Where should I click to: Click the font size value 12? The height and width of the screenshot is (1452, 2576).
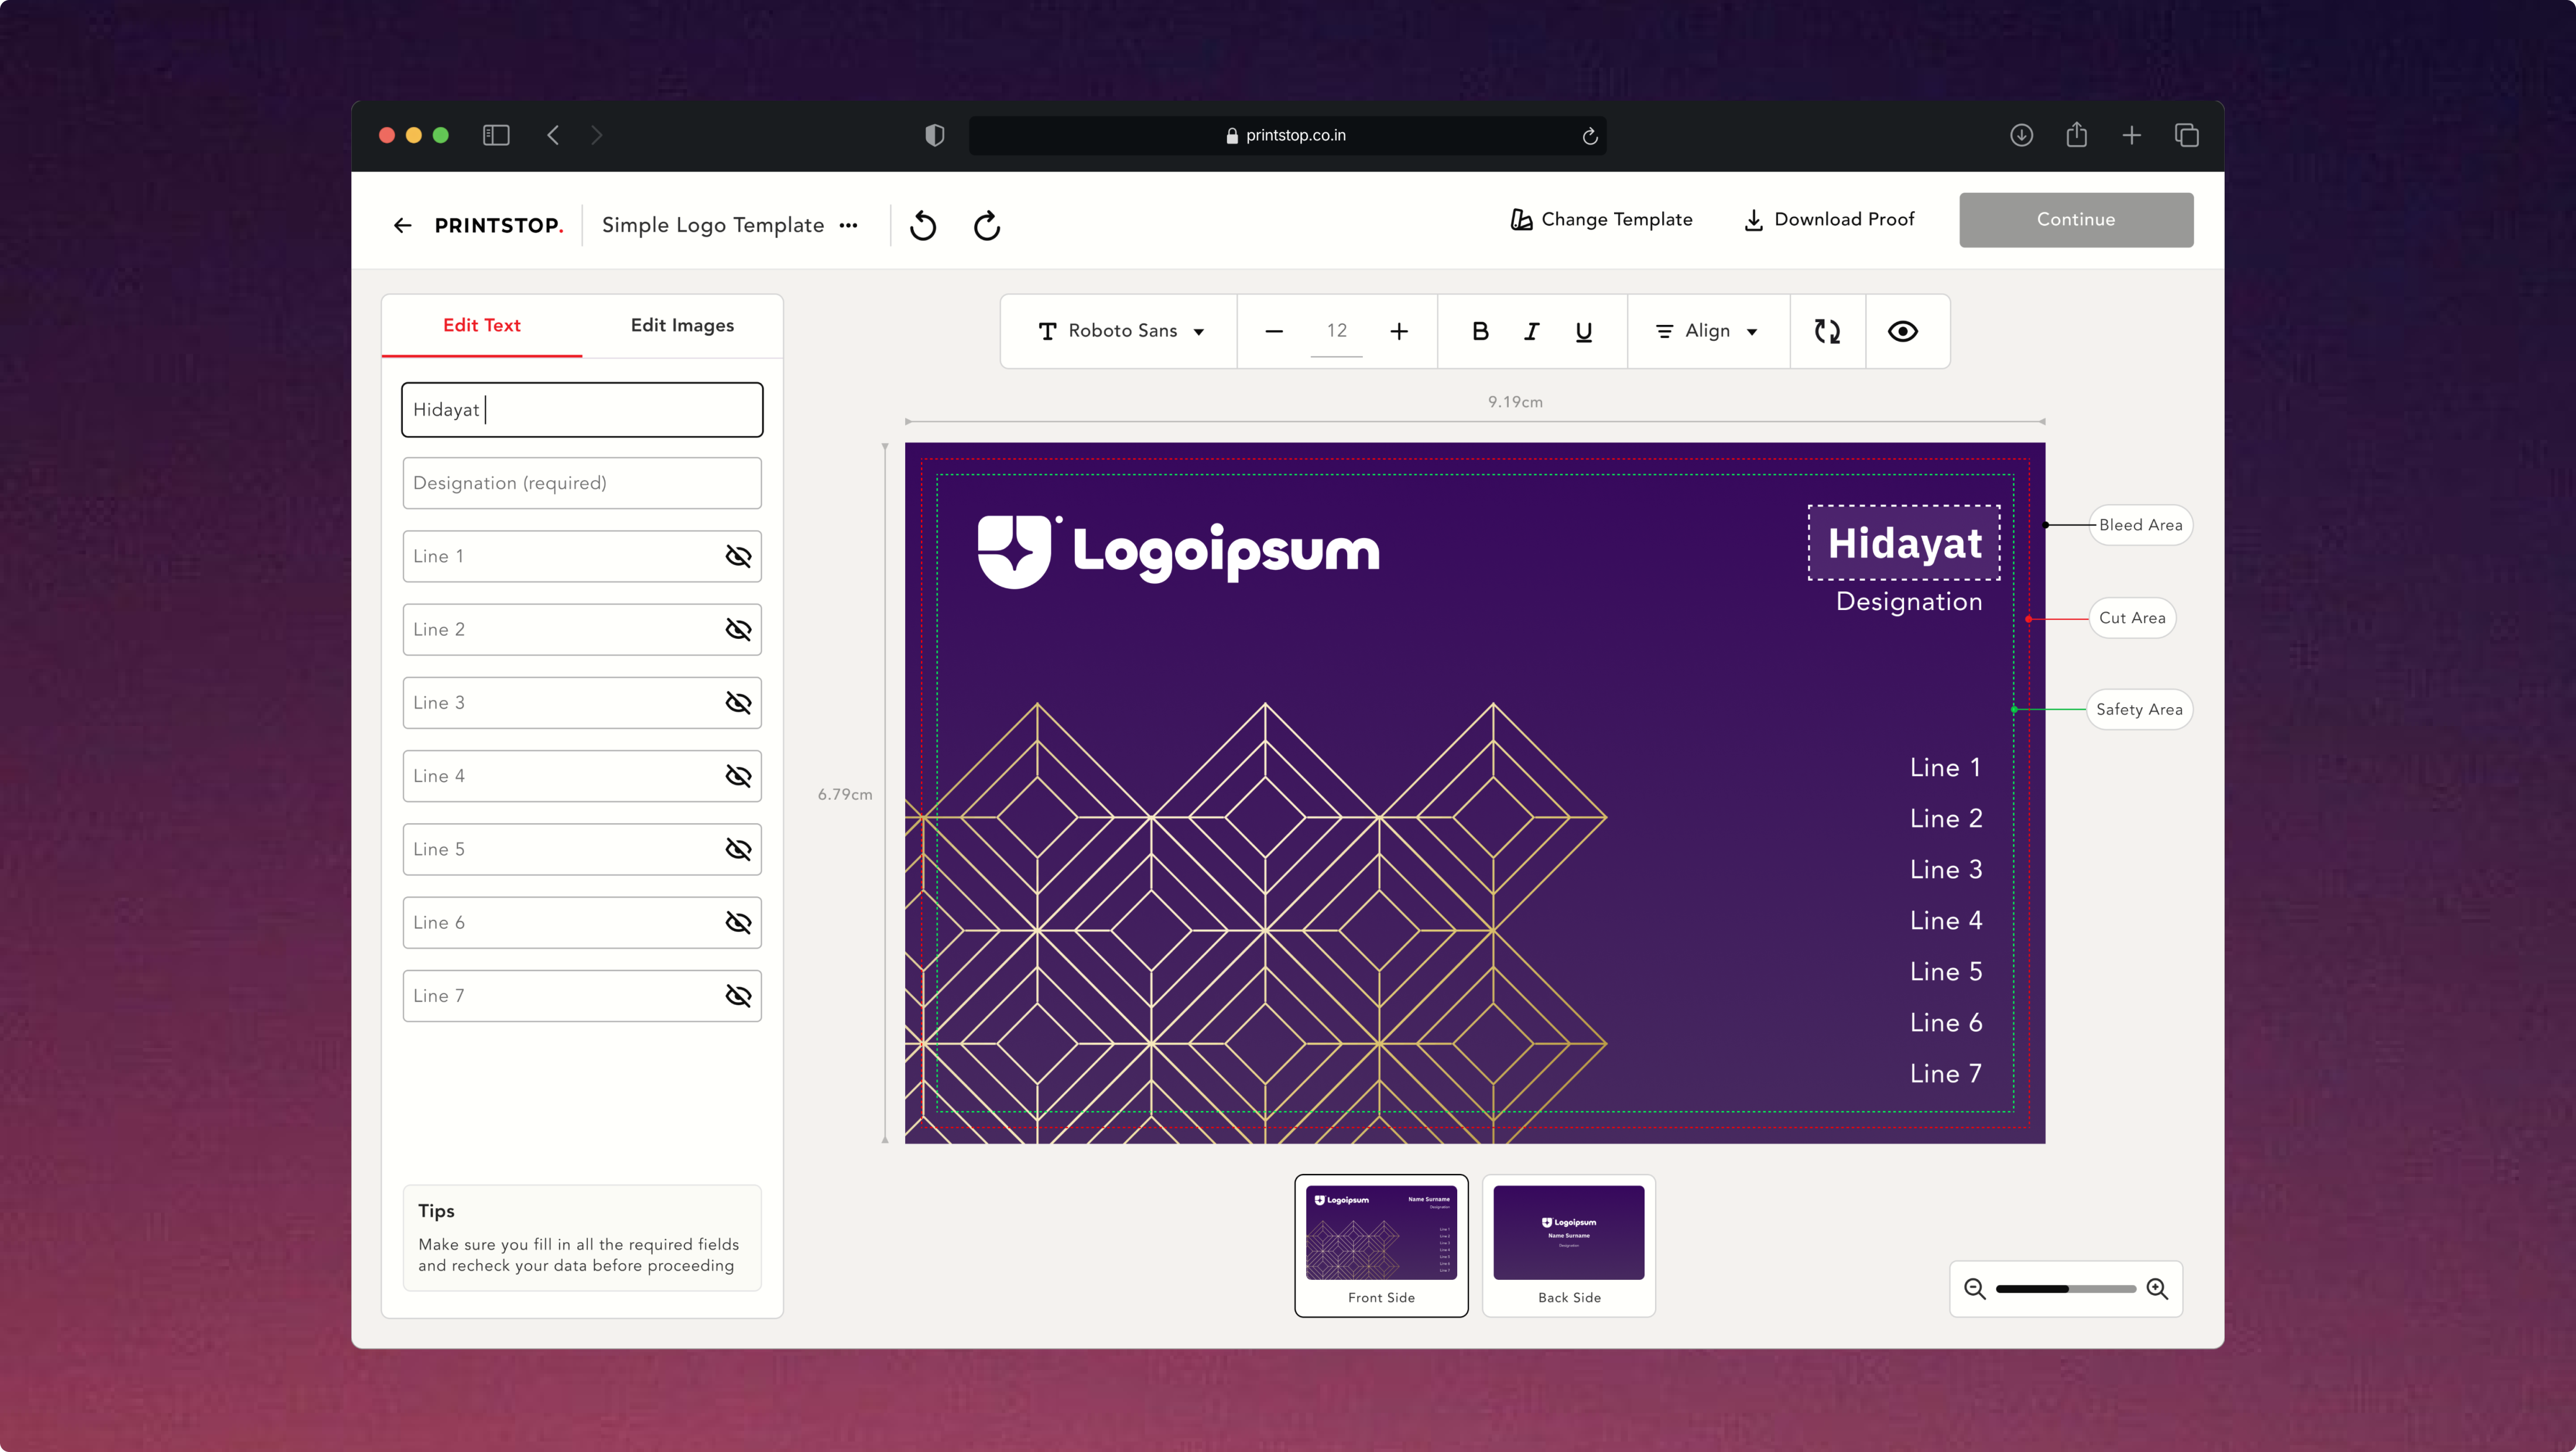tap(1337, 331)
